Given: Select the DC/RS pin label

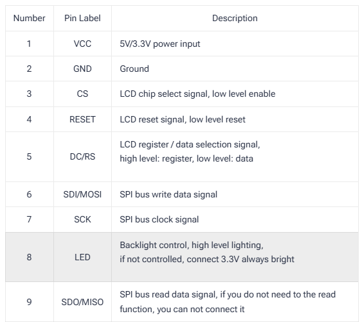Looking at the screenshot, I should click(x=82, y=157).
